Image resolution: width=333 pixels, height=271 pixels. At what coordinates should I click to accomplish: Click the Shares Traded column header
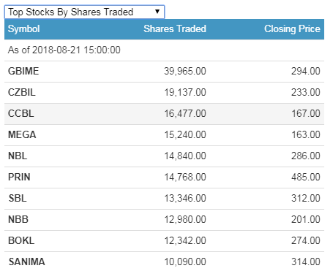click(175, 28)
